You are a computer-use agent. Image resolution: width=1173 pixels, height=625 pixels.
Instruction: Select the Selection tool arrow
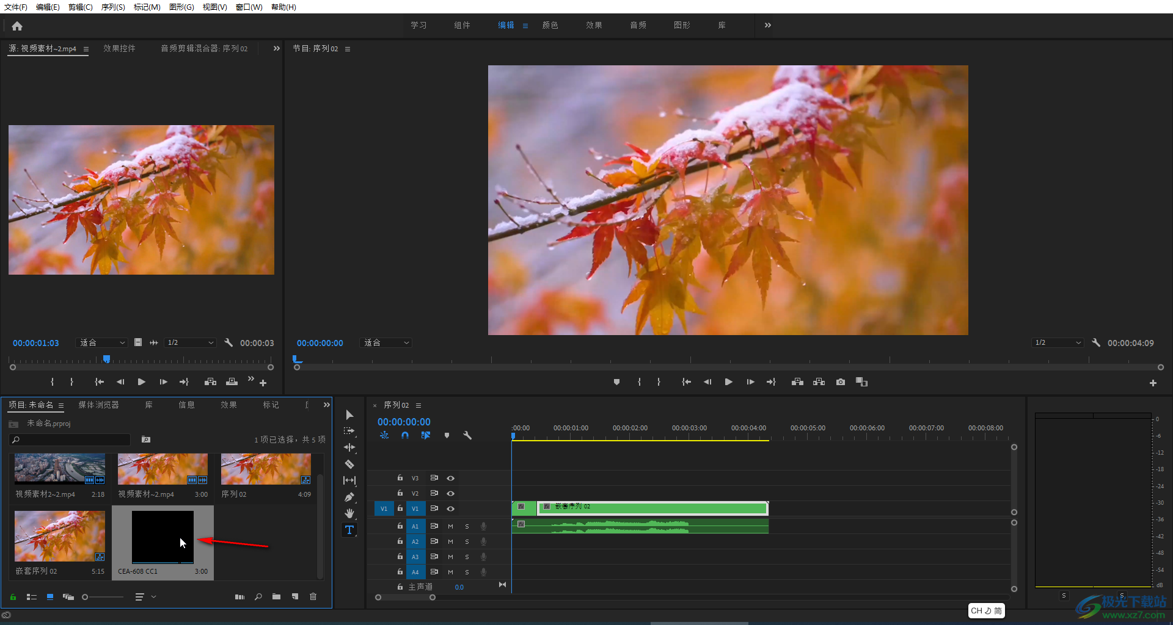(x=349, y=415)
